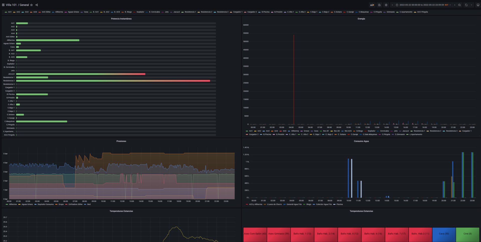
Task: Open the Energia panel title menu
Action: pos(361,19)
